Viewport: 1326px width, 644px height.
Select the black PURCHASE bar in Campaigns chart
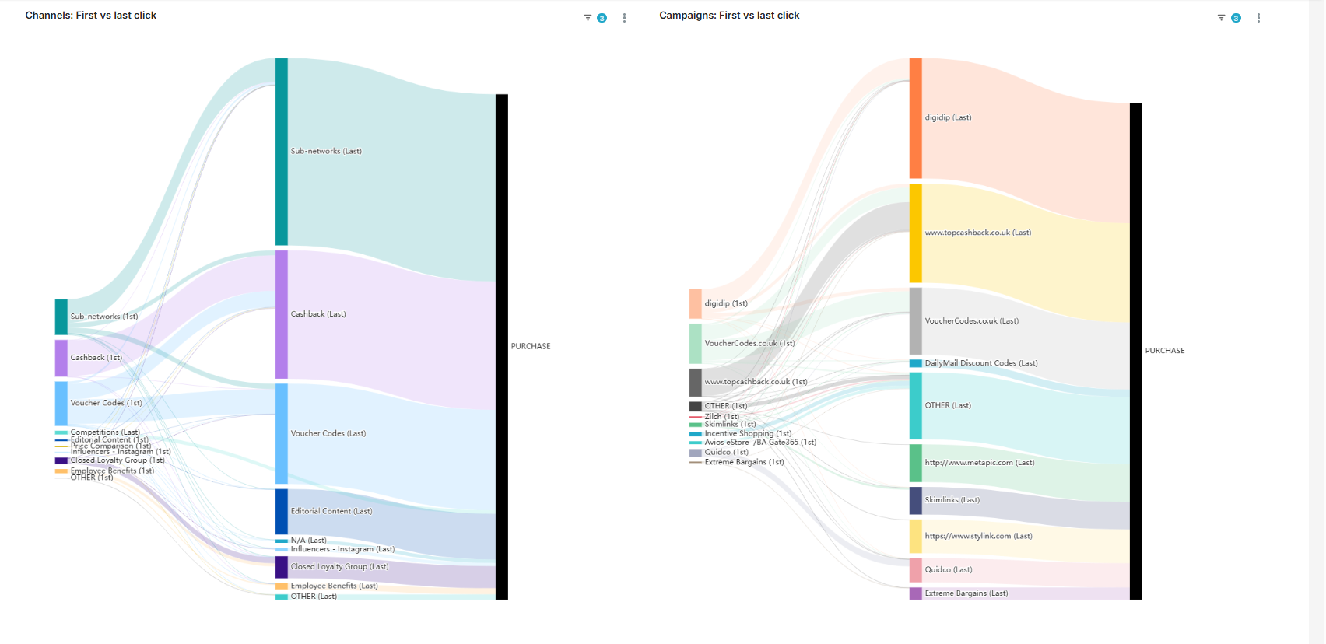click(x=1136, y=351)
